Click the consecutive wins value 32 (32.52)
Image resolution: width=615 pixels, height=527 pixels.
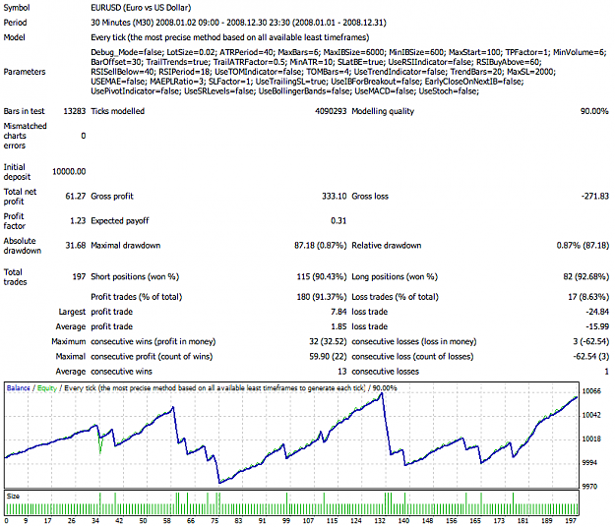click(328, 342)
